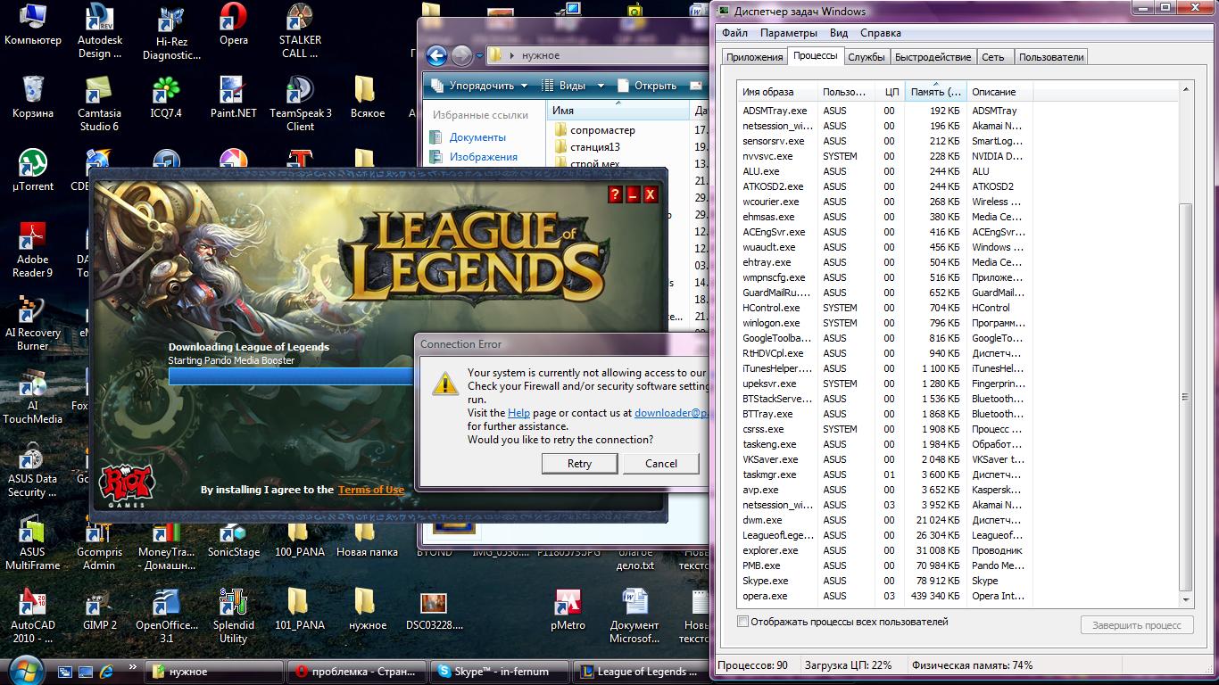
Task: Open the Параметры menu in Task Manager
Action: click(x=788, y=33)
